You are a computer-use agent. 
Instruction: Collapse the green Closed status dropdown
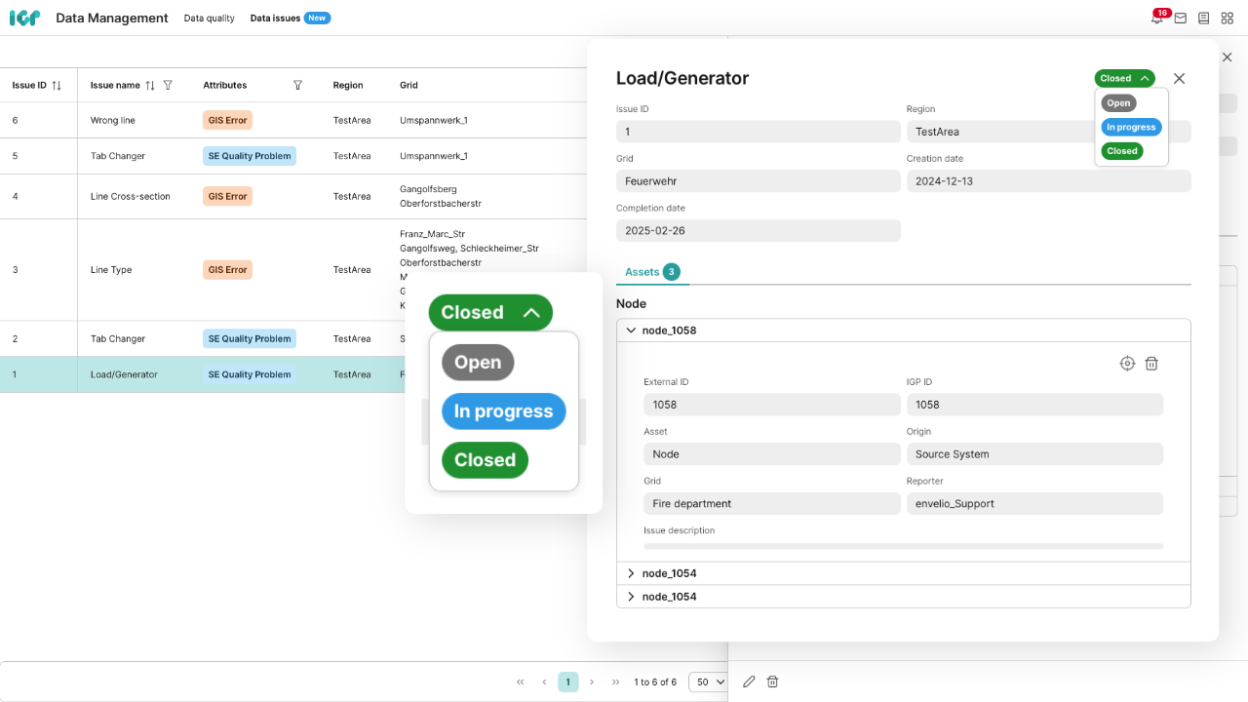(490, 312)
